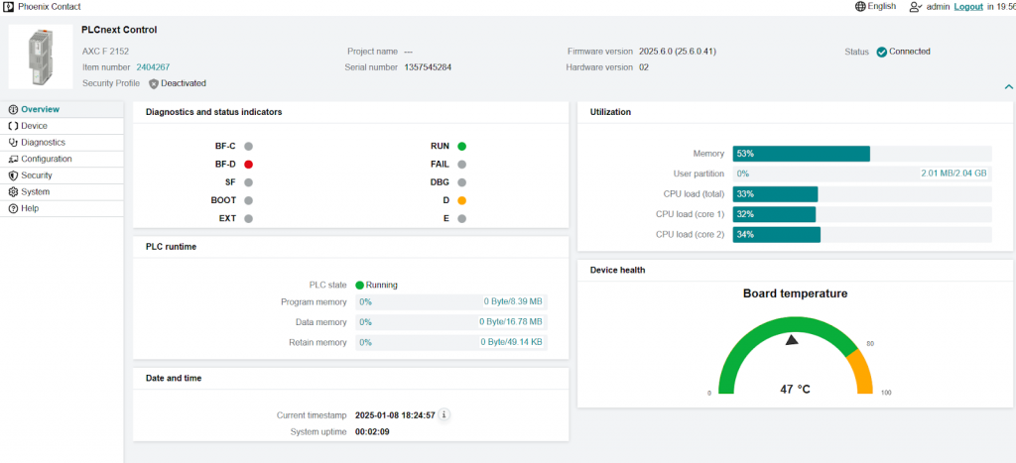Open the Security menu item
1016x463 pixels.
coord(37,175)
